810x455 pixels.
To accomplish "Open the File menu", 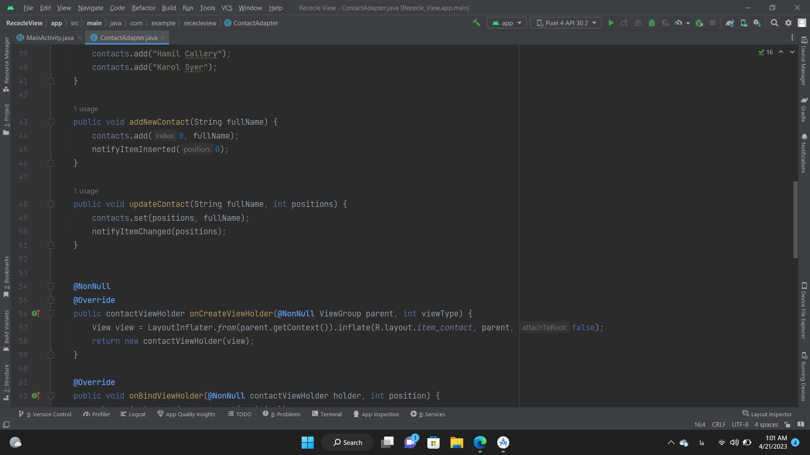I will click(x=28, y=8).
